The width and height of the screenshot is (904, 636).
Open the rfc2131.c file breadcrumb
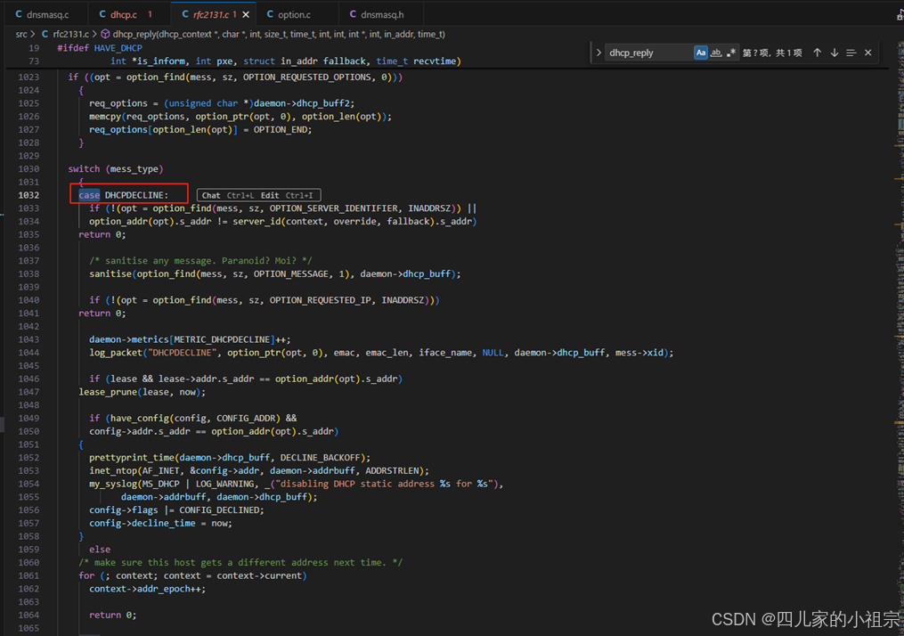pyautogui.click(x=71, y=34)
